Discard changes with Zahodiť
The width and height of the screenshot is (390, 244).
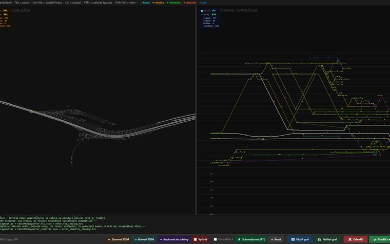pos(356,239)
